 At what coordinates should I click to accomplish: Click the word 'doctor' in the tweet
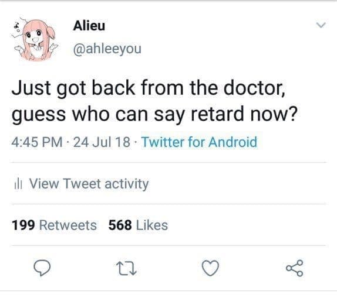[253, 88]
